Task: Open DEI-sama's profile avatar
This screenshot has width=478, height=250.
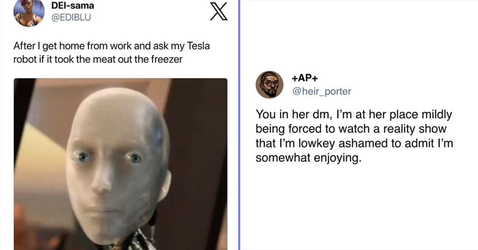Action: point(29,13)
